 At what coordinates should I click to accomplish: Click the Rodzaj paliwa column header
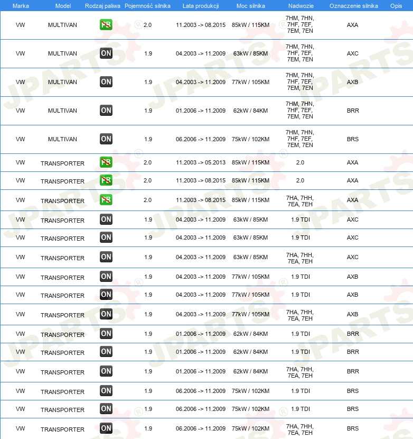click(x=102, y=6)
